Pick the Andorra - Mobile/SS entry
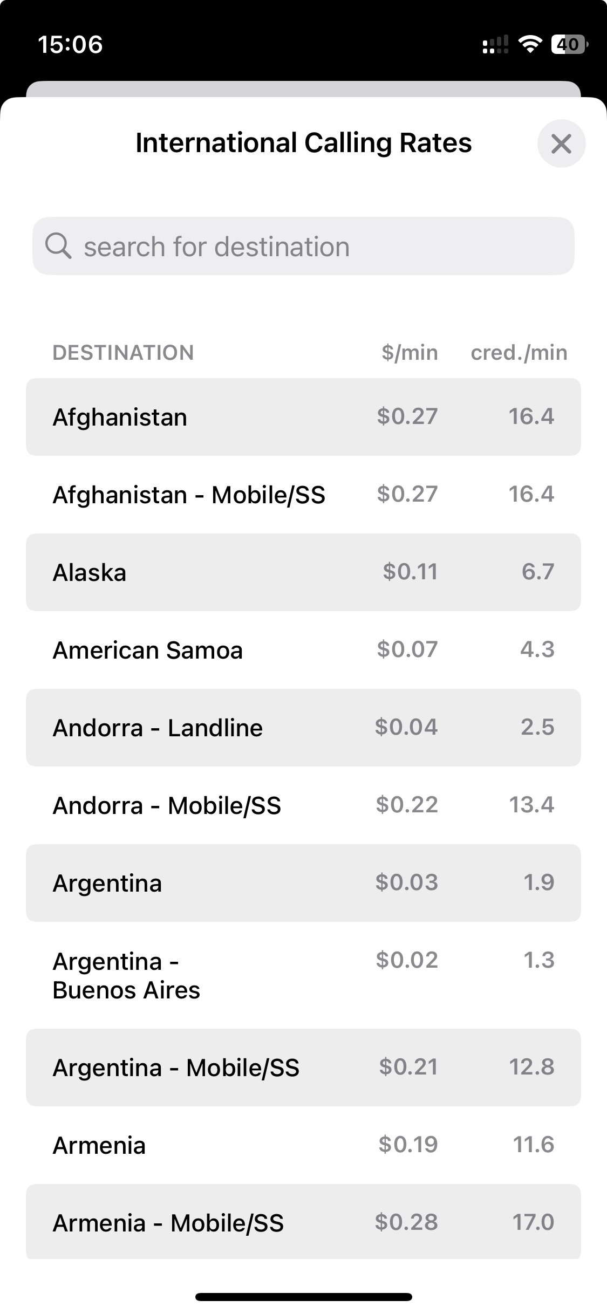The width and height of the screenshot is (607, 1314). pyautogui.click(x=303, y=805)
